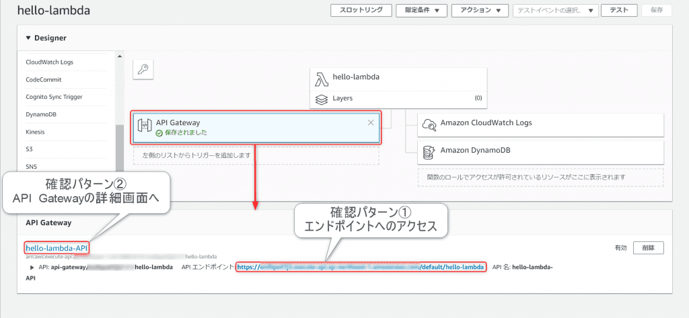Open the test event selection dropdown
The width and height of the screenshot is (689, 318).
click(x=556, y=10)
